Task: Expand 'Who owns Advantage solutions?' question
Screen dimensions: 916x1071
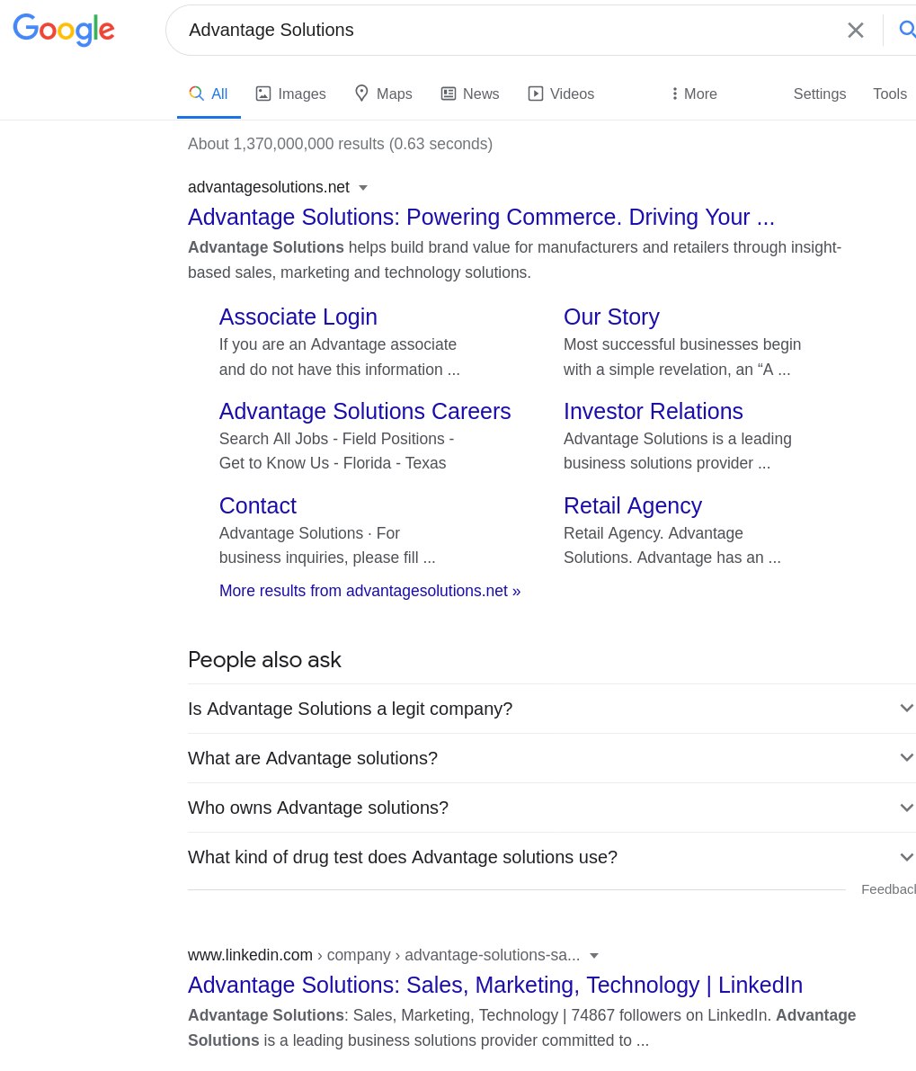Action: [x=552, y=808]
